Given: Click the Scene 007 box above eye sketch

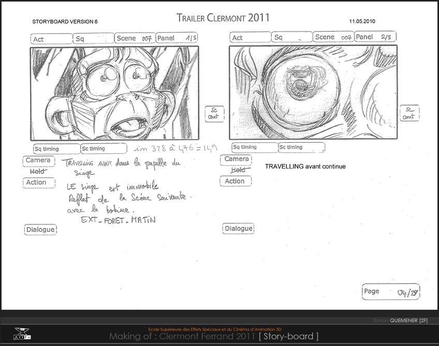Looking at the screenshot, I should [333, 37].
